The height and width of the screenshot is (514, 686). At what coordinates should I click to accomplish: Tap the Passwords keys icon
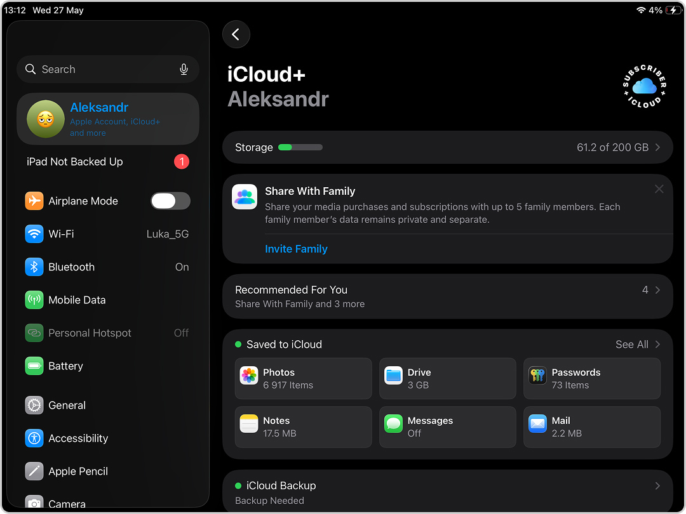pos(537,376)
